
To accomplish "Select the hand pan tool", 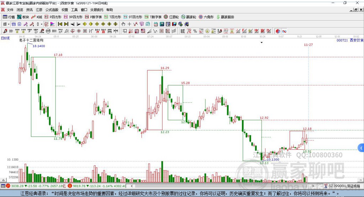I will [x=123, y=24].
